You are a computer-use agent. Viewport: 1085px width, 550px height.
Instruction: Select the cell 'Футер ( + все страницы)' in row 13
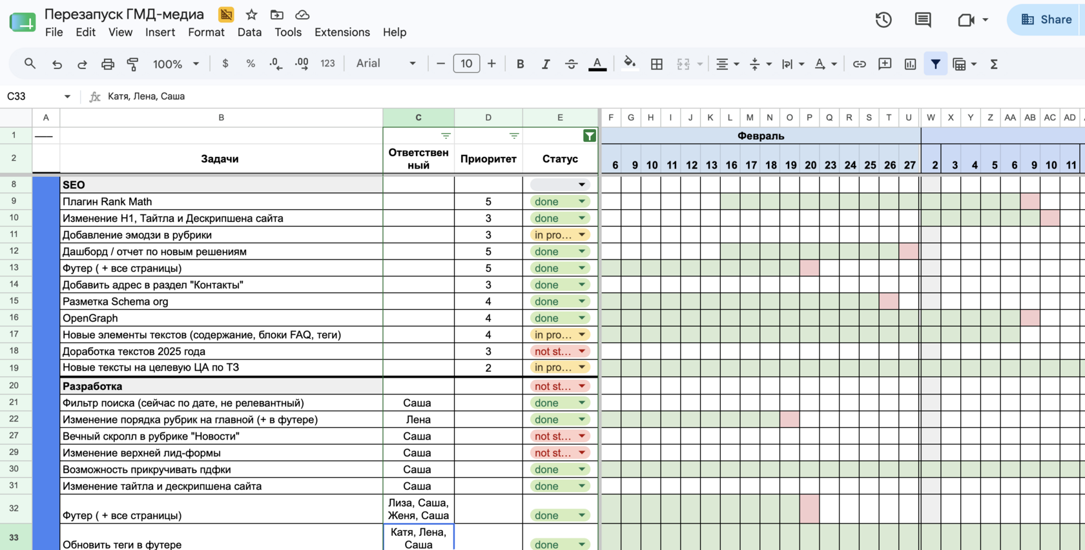click(x=221, y=268)
